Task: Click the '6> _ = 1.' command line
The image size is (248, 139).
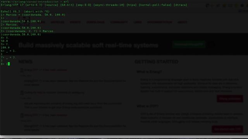Action: 9,51
